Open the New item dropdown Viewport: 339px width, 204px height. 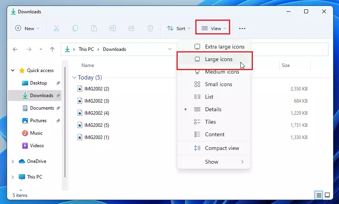pyautogui.click(x=27, y=28)
